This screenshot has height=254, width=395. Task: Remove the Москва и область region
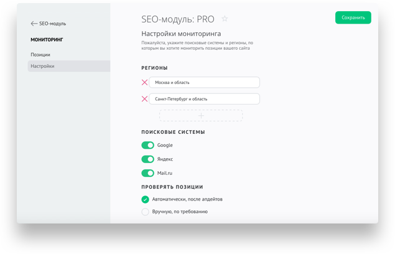pos(145,82)
